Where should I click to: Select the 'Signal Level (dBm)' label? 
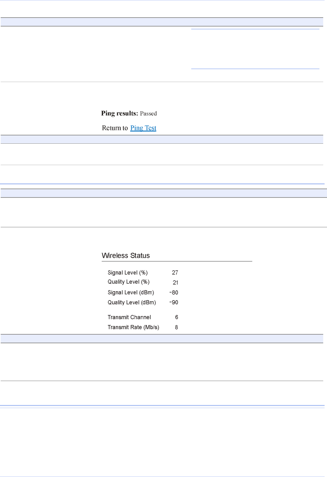[x=131, y=293]
